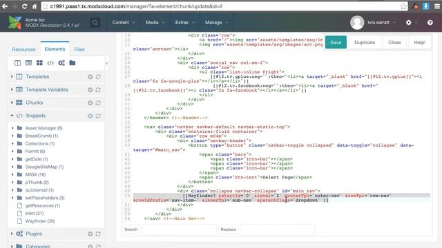Refresh the Plugins row
Screen dimensions: 442x248
point(98,234)
